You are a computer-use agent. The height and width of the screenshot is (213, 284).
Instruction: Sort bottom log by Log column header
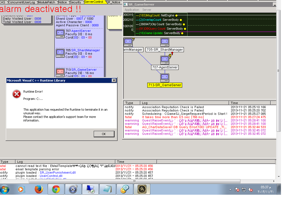pyautogui.click(x=65, y=162)
